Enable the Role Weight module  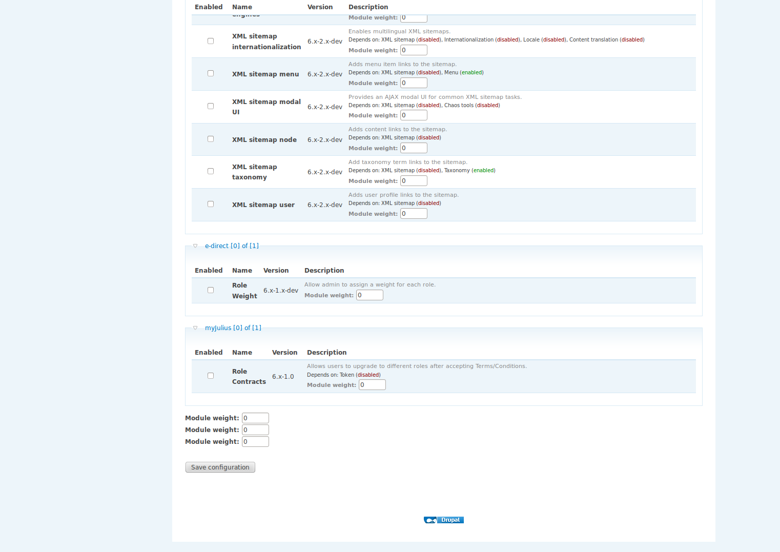click(210, 290)
